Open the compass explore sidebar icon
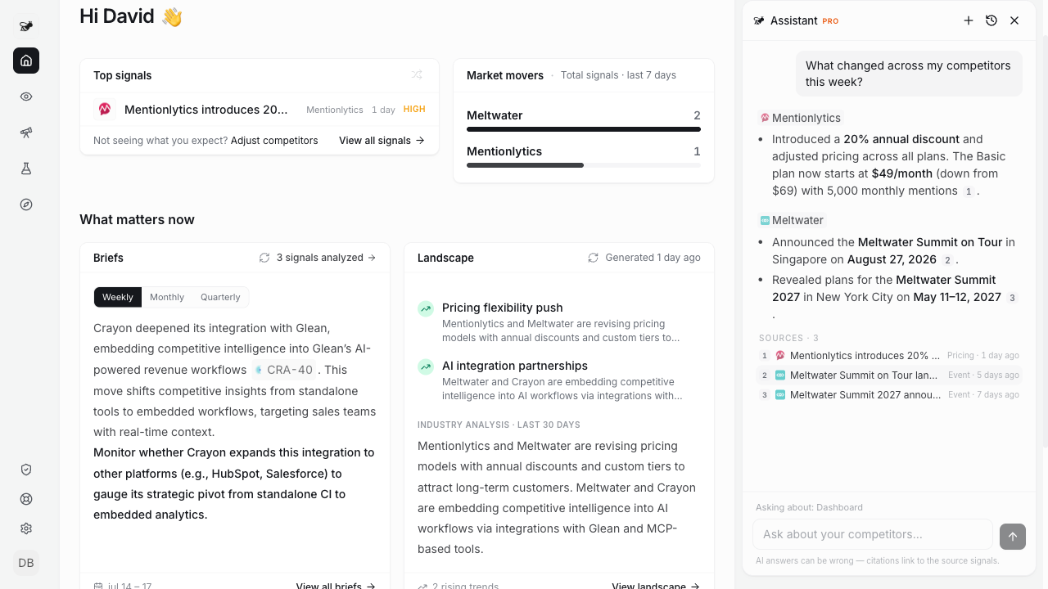Screen dimensions: 1048x589 point(26,205)
